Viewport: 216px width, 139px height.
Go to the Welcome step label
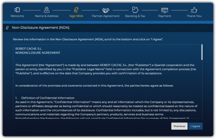coord(17,16)
